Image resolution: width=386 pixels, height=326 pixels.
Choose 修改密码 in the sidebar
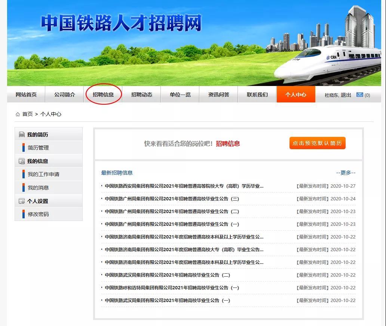tap(38, 214)
